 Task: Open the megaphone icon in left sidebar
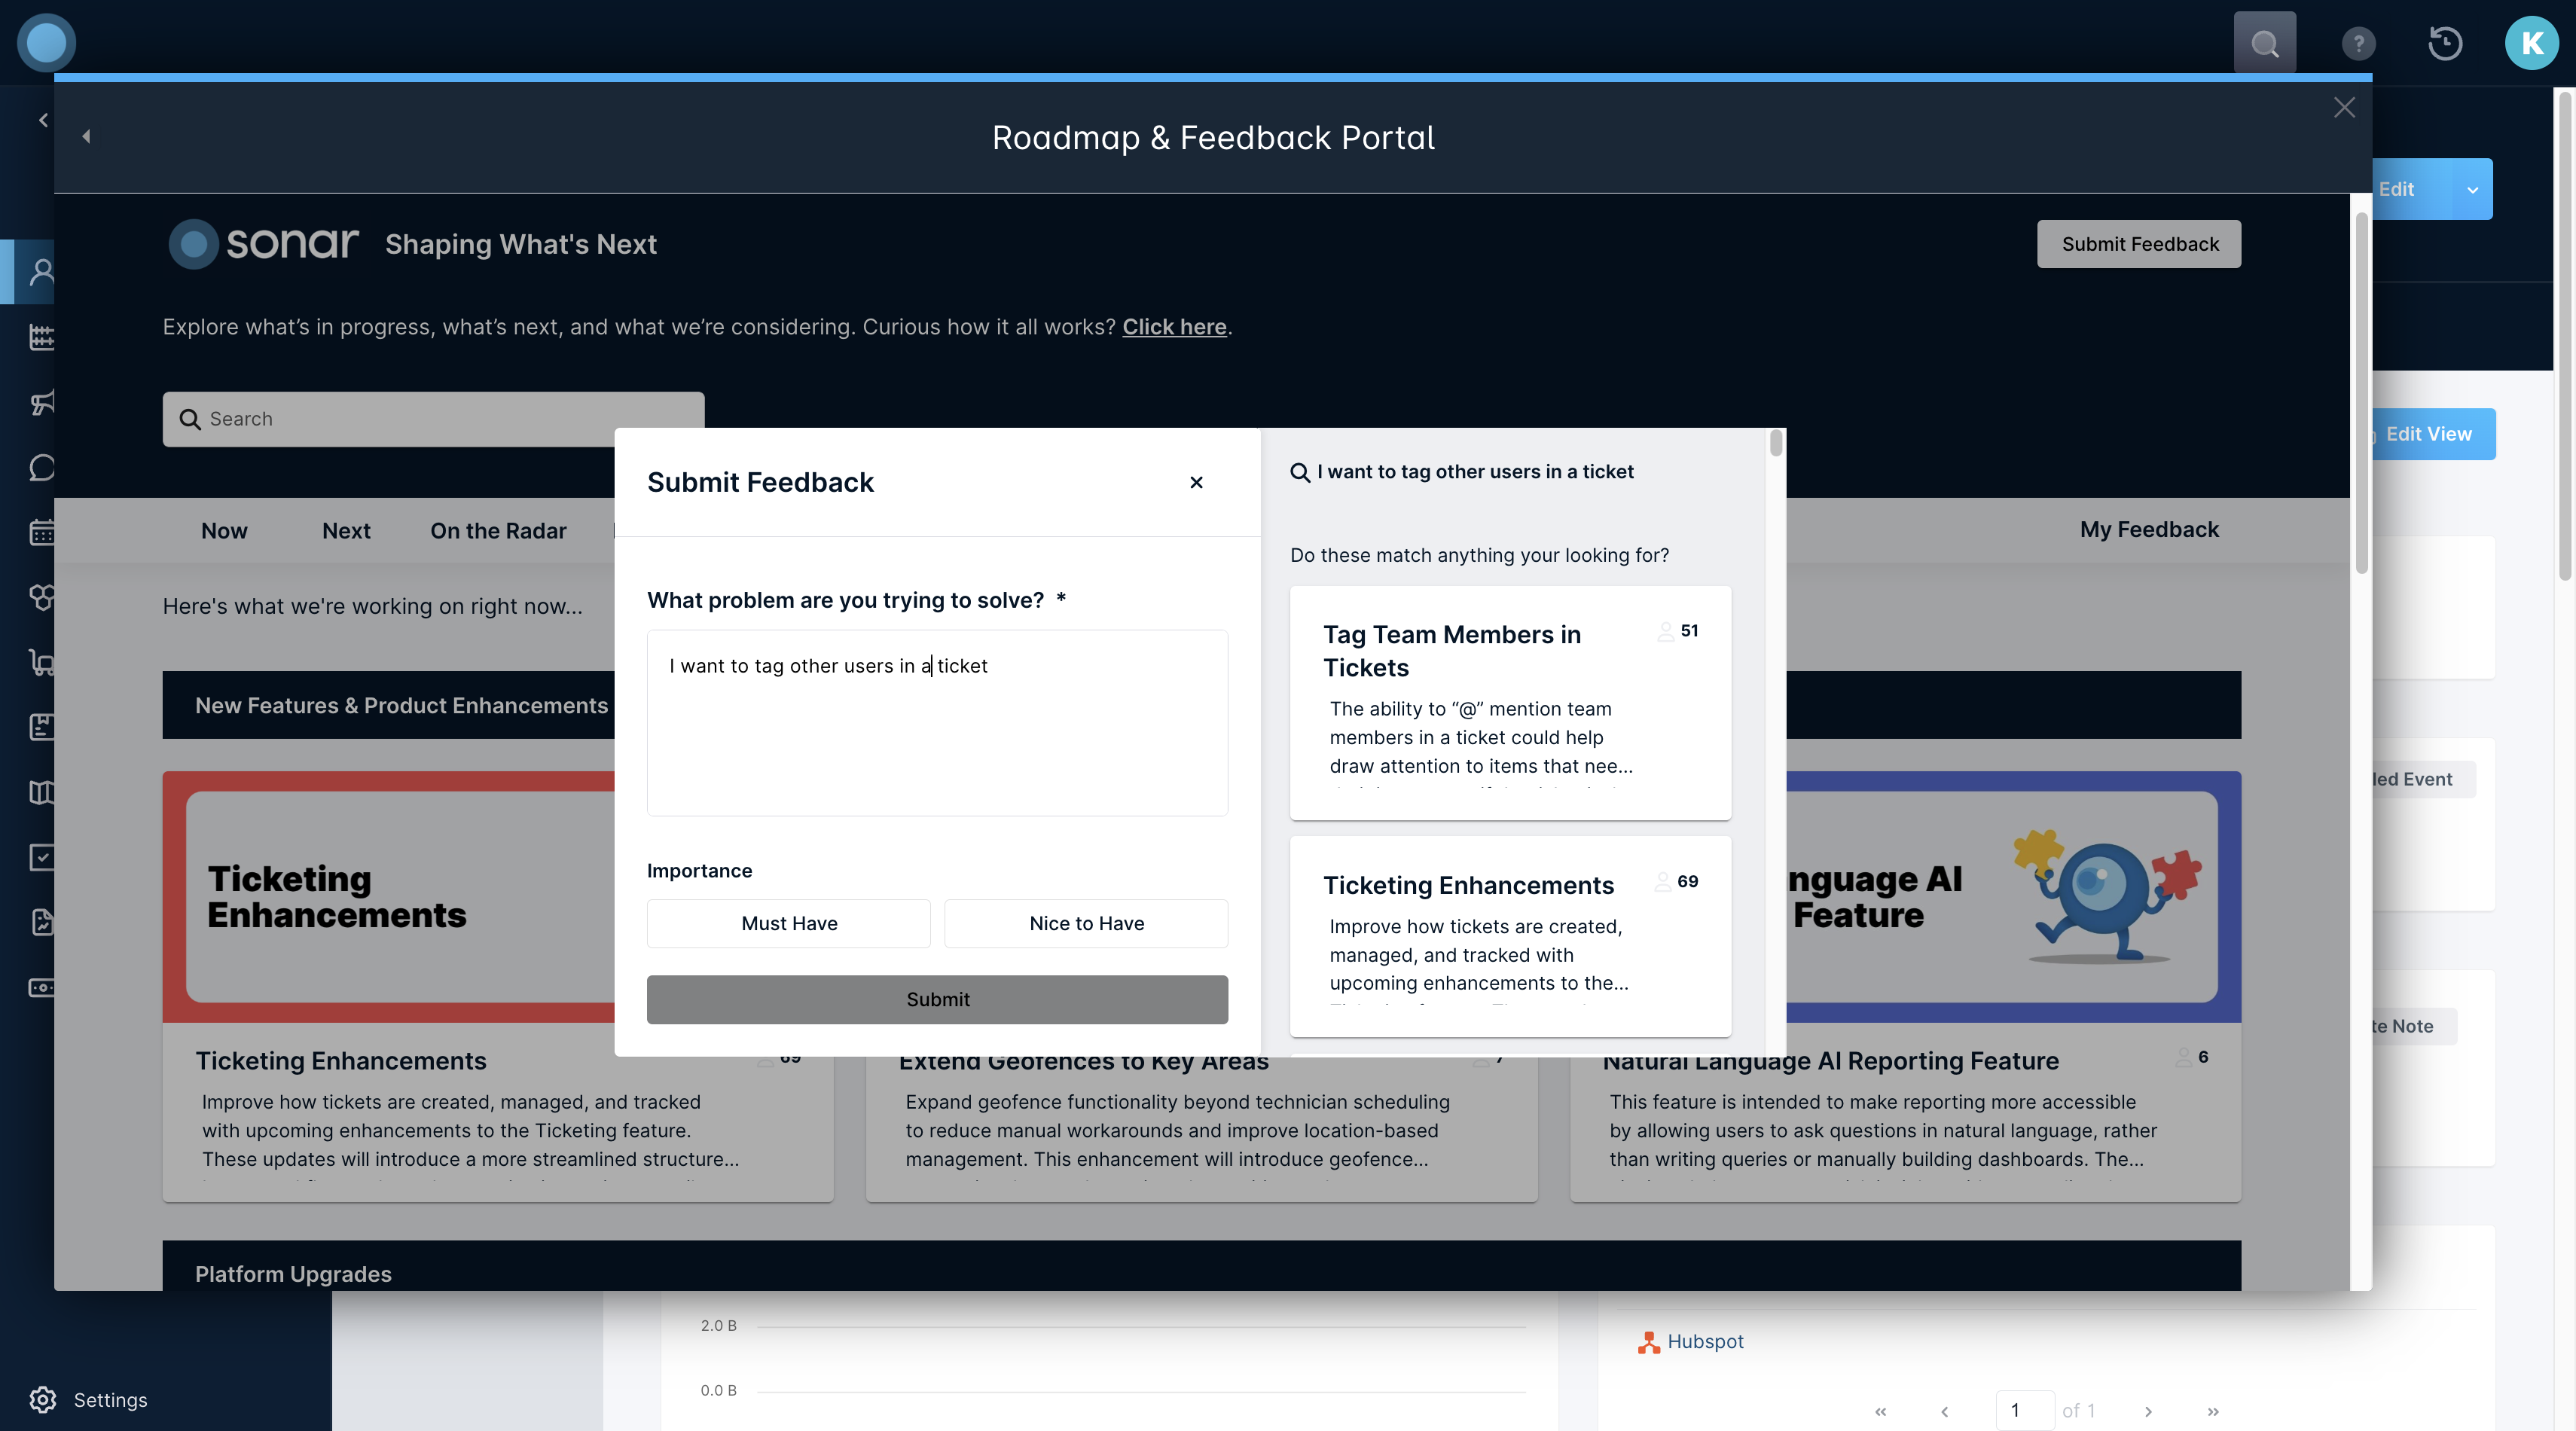pyautogui.click(x=42, y=403)
